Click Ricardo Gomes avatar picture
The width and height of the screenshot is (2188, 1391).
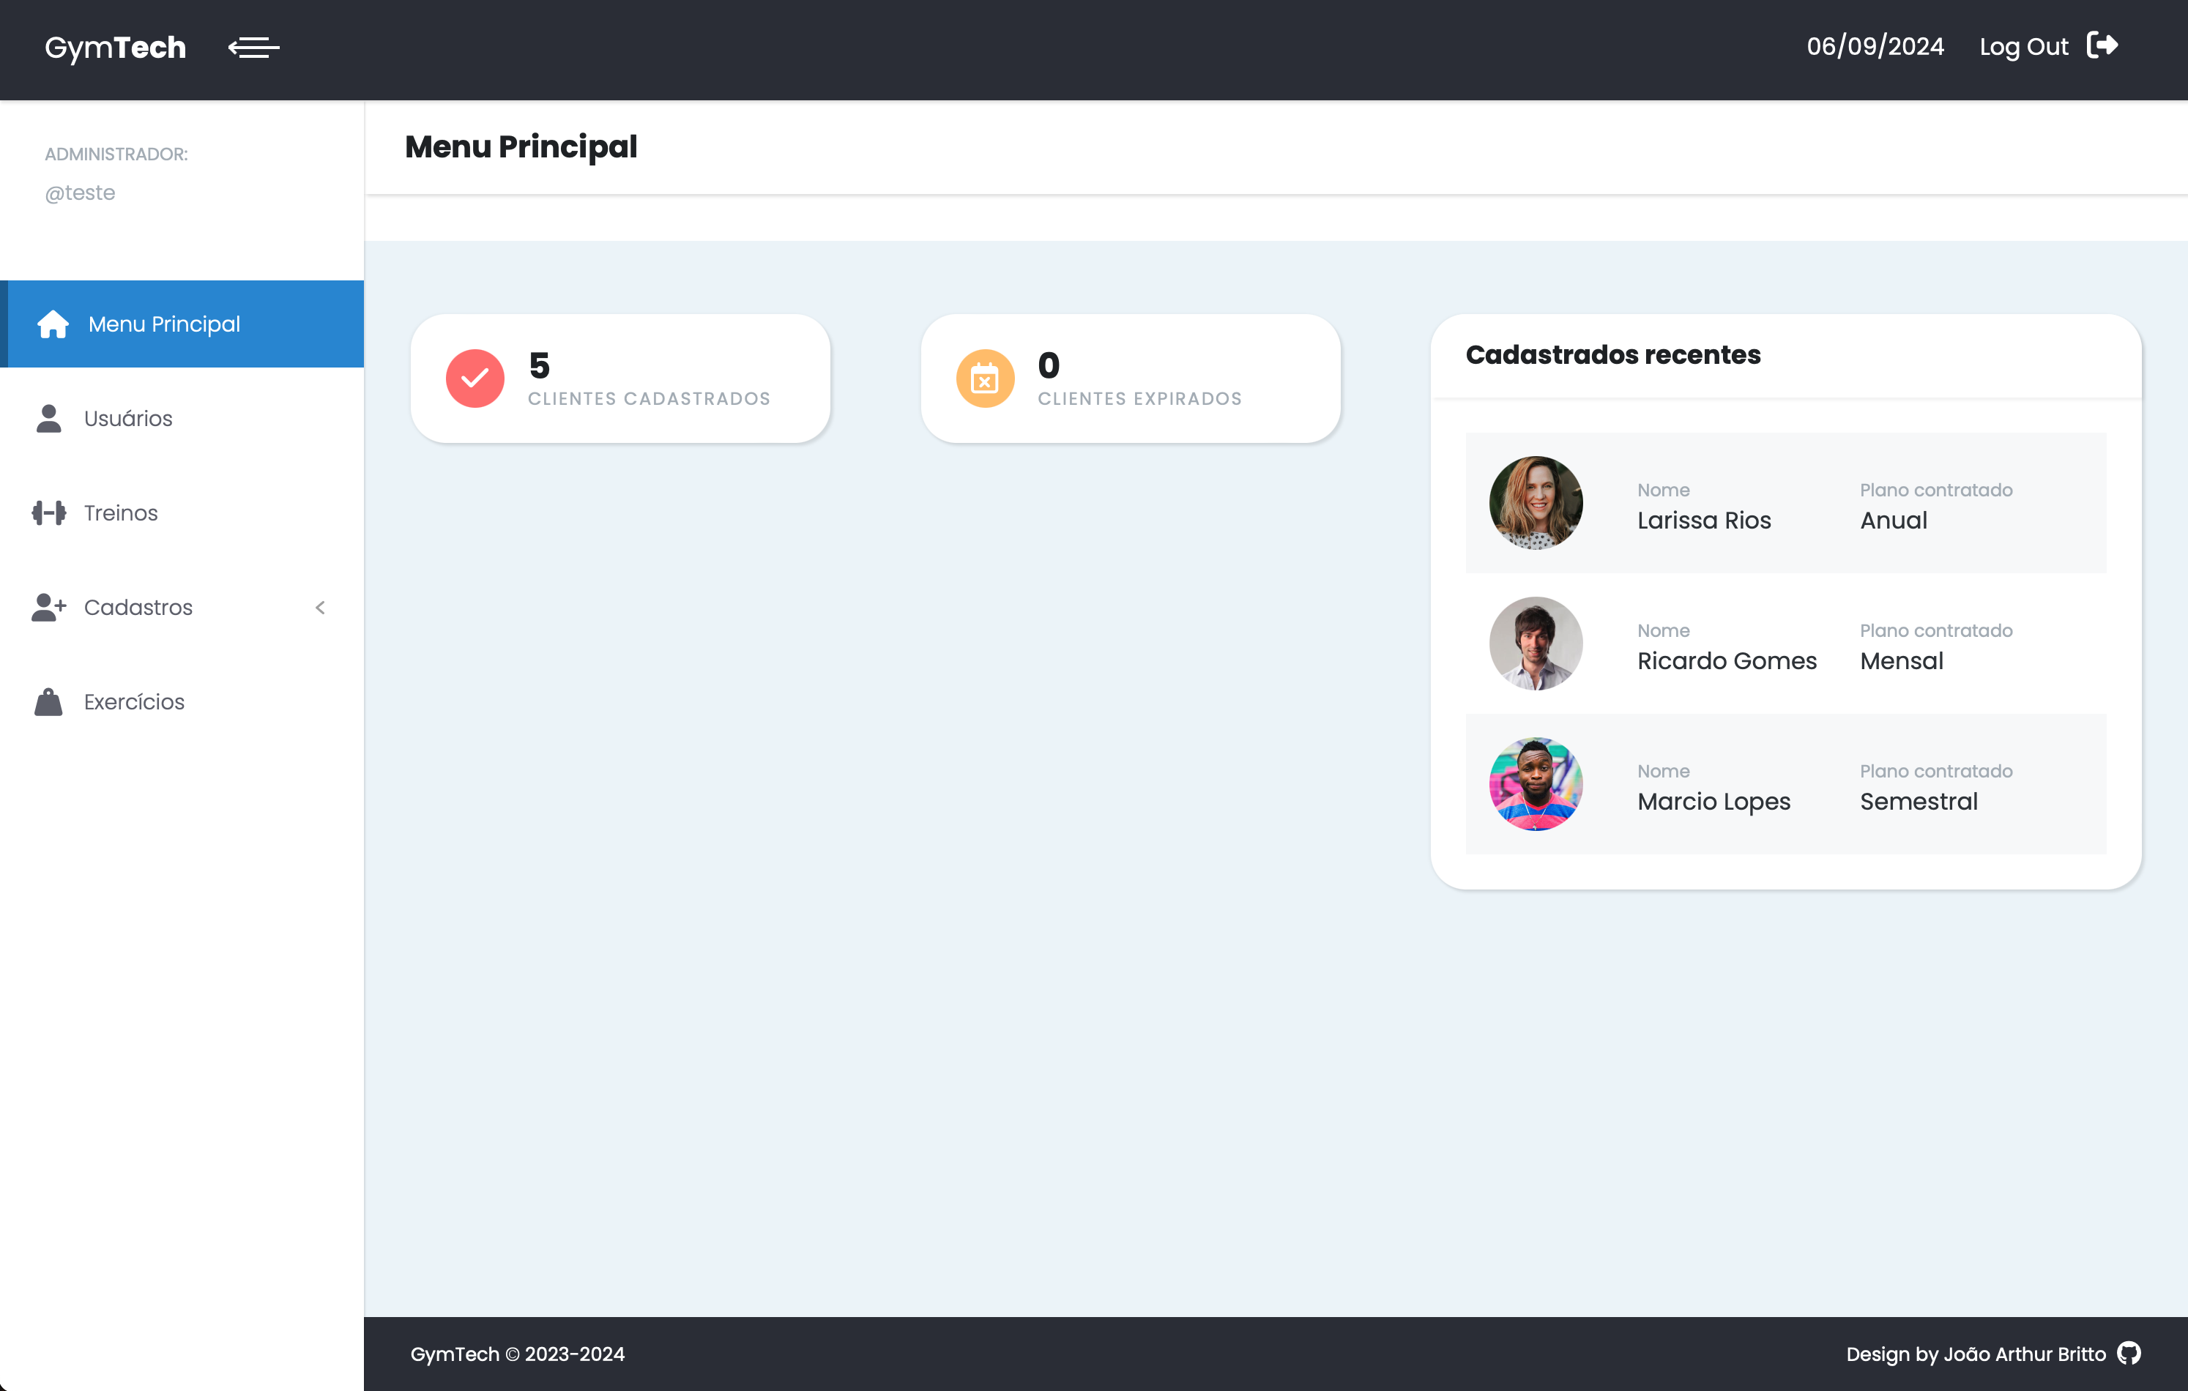pyautogui.click(x=1536, y=644)
